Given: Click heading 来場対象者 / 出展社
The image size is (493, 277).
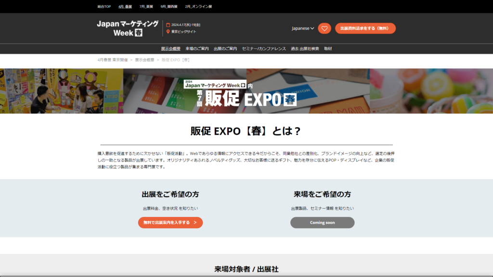Looking at the screenshot, I should pos(246,269).
